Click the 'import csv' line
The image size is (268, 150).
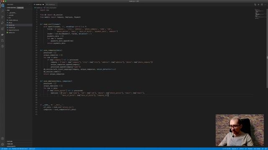tap(44, 10)
